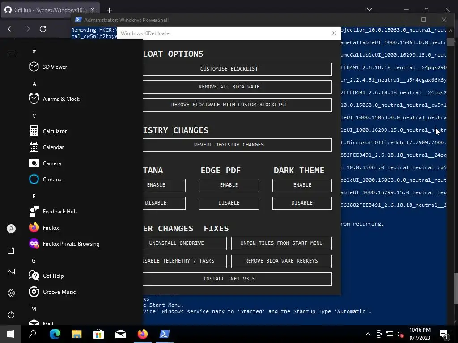458x343 pixels.
Task: Open Documents from Start sidebar
Action: (x=11, y=250)
